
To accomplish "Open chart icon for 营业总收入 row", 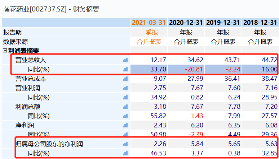I will coord(125,60).
